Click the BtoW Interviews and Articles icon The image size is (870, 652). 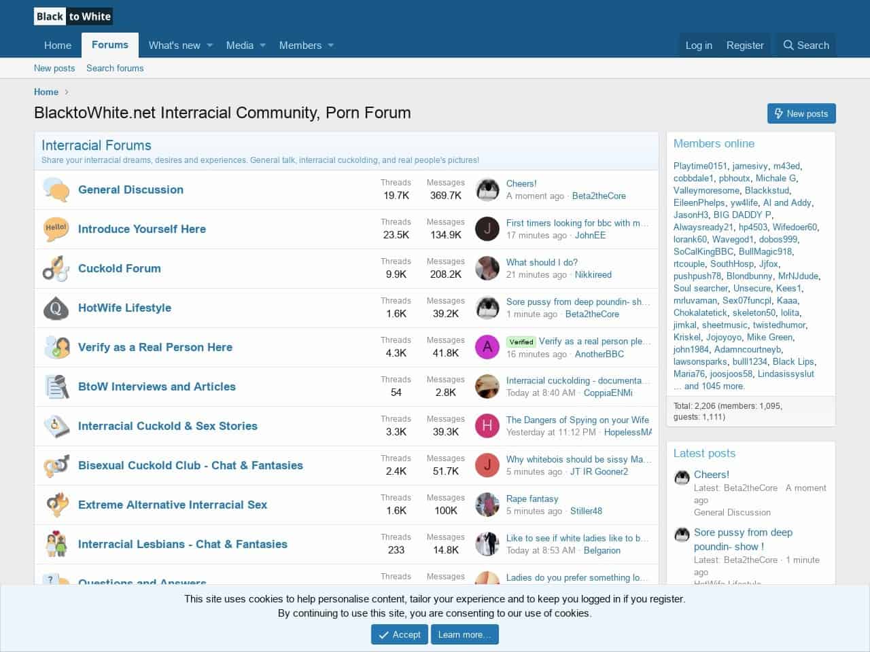coord(56,386)
